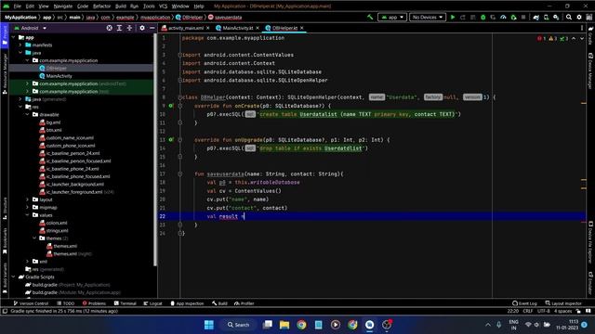Click Expand All icon in Project panel
595x334 pixels.
point(119,28)
